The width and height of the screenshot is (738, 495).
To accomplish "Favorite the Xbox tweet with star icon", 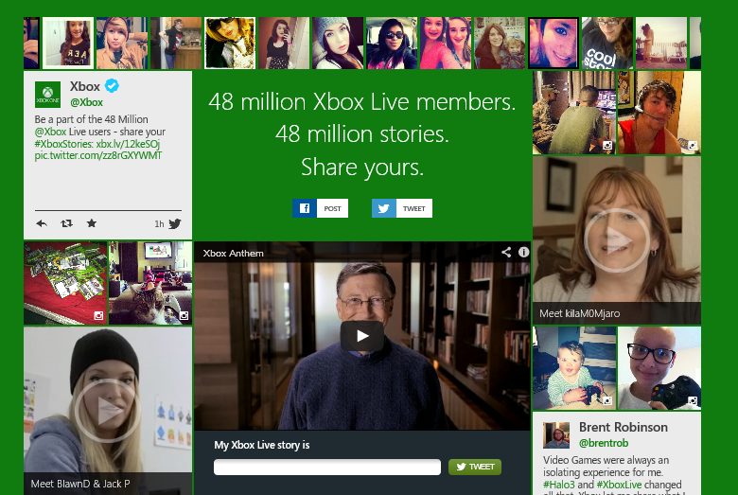I will pyautogui.click(x=92, y=222).
